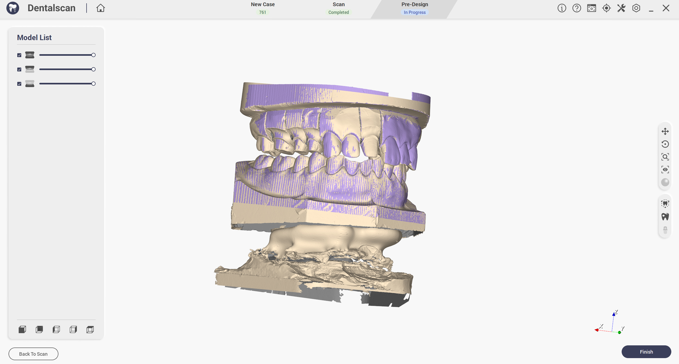Uncheck the full-jaw model checkbox
The image size is (679, 364).
click(19, 55)
